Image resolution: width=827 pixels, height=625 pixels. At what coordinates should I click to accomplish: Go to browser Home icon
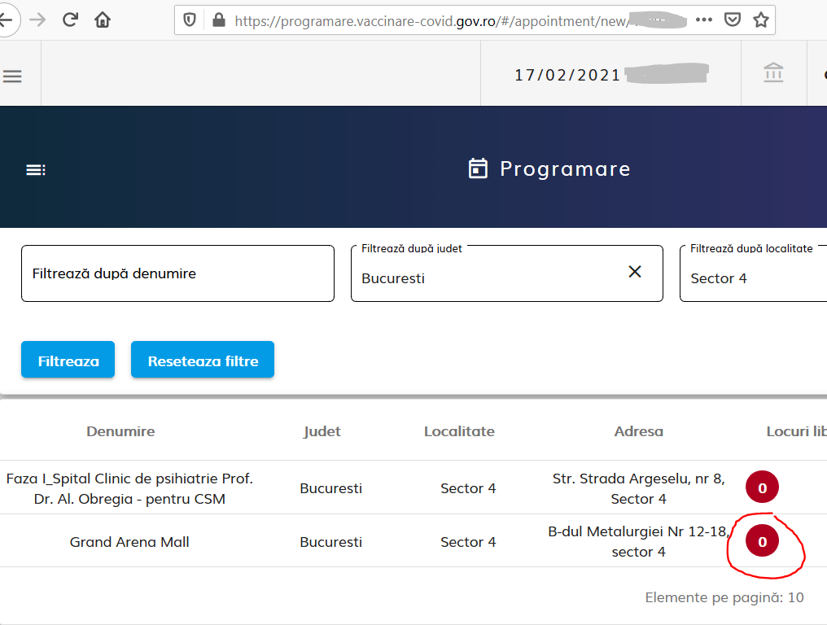[x=103, y=20]
